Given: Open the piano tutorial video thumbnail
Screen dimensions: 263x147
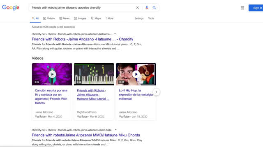Looking at the screenshot, I should click(x=94, y=74).
